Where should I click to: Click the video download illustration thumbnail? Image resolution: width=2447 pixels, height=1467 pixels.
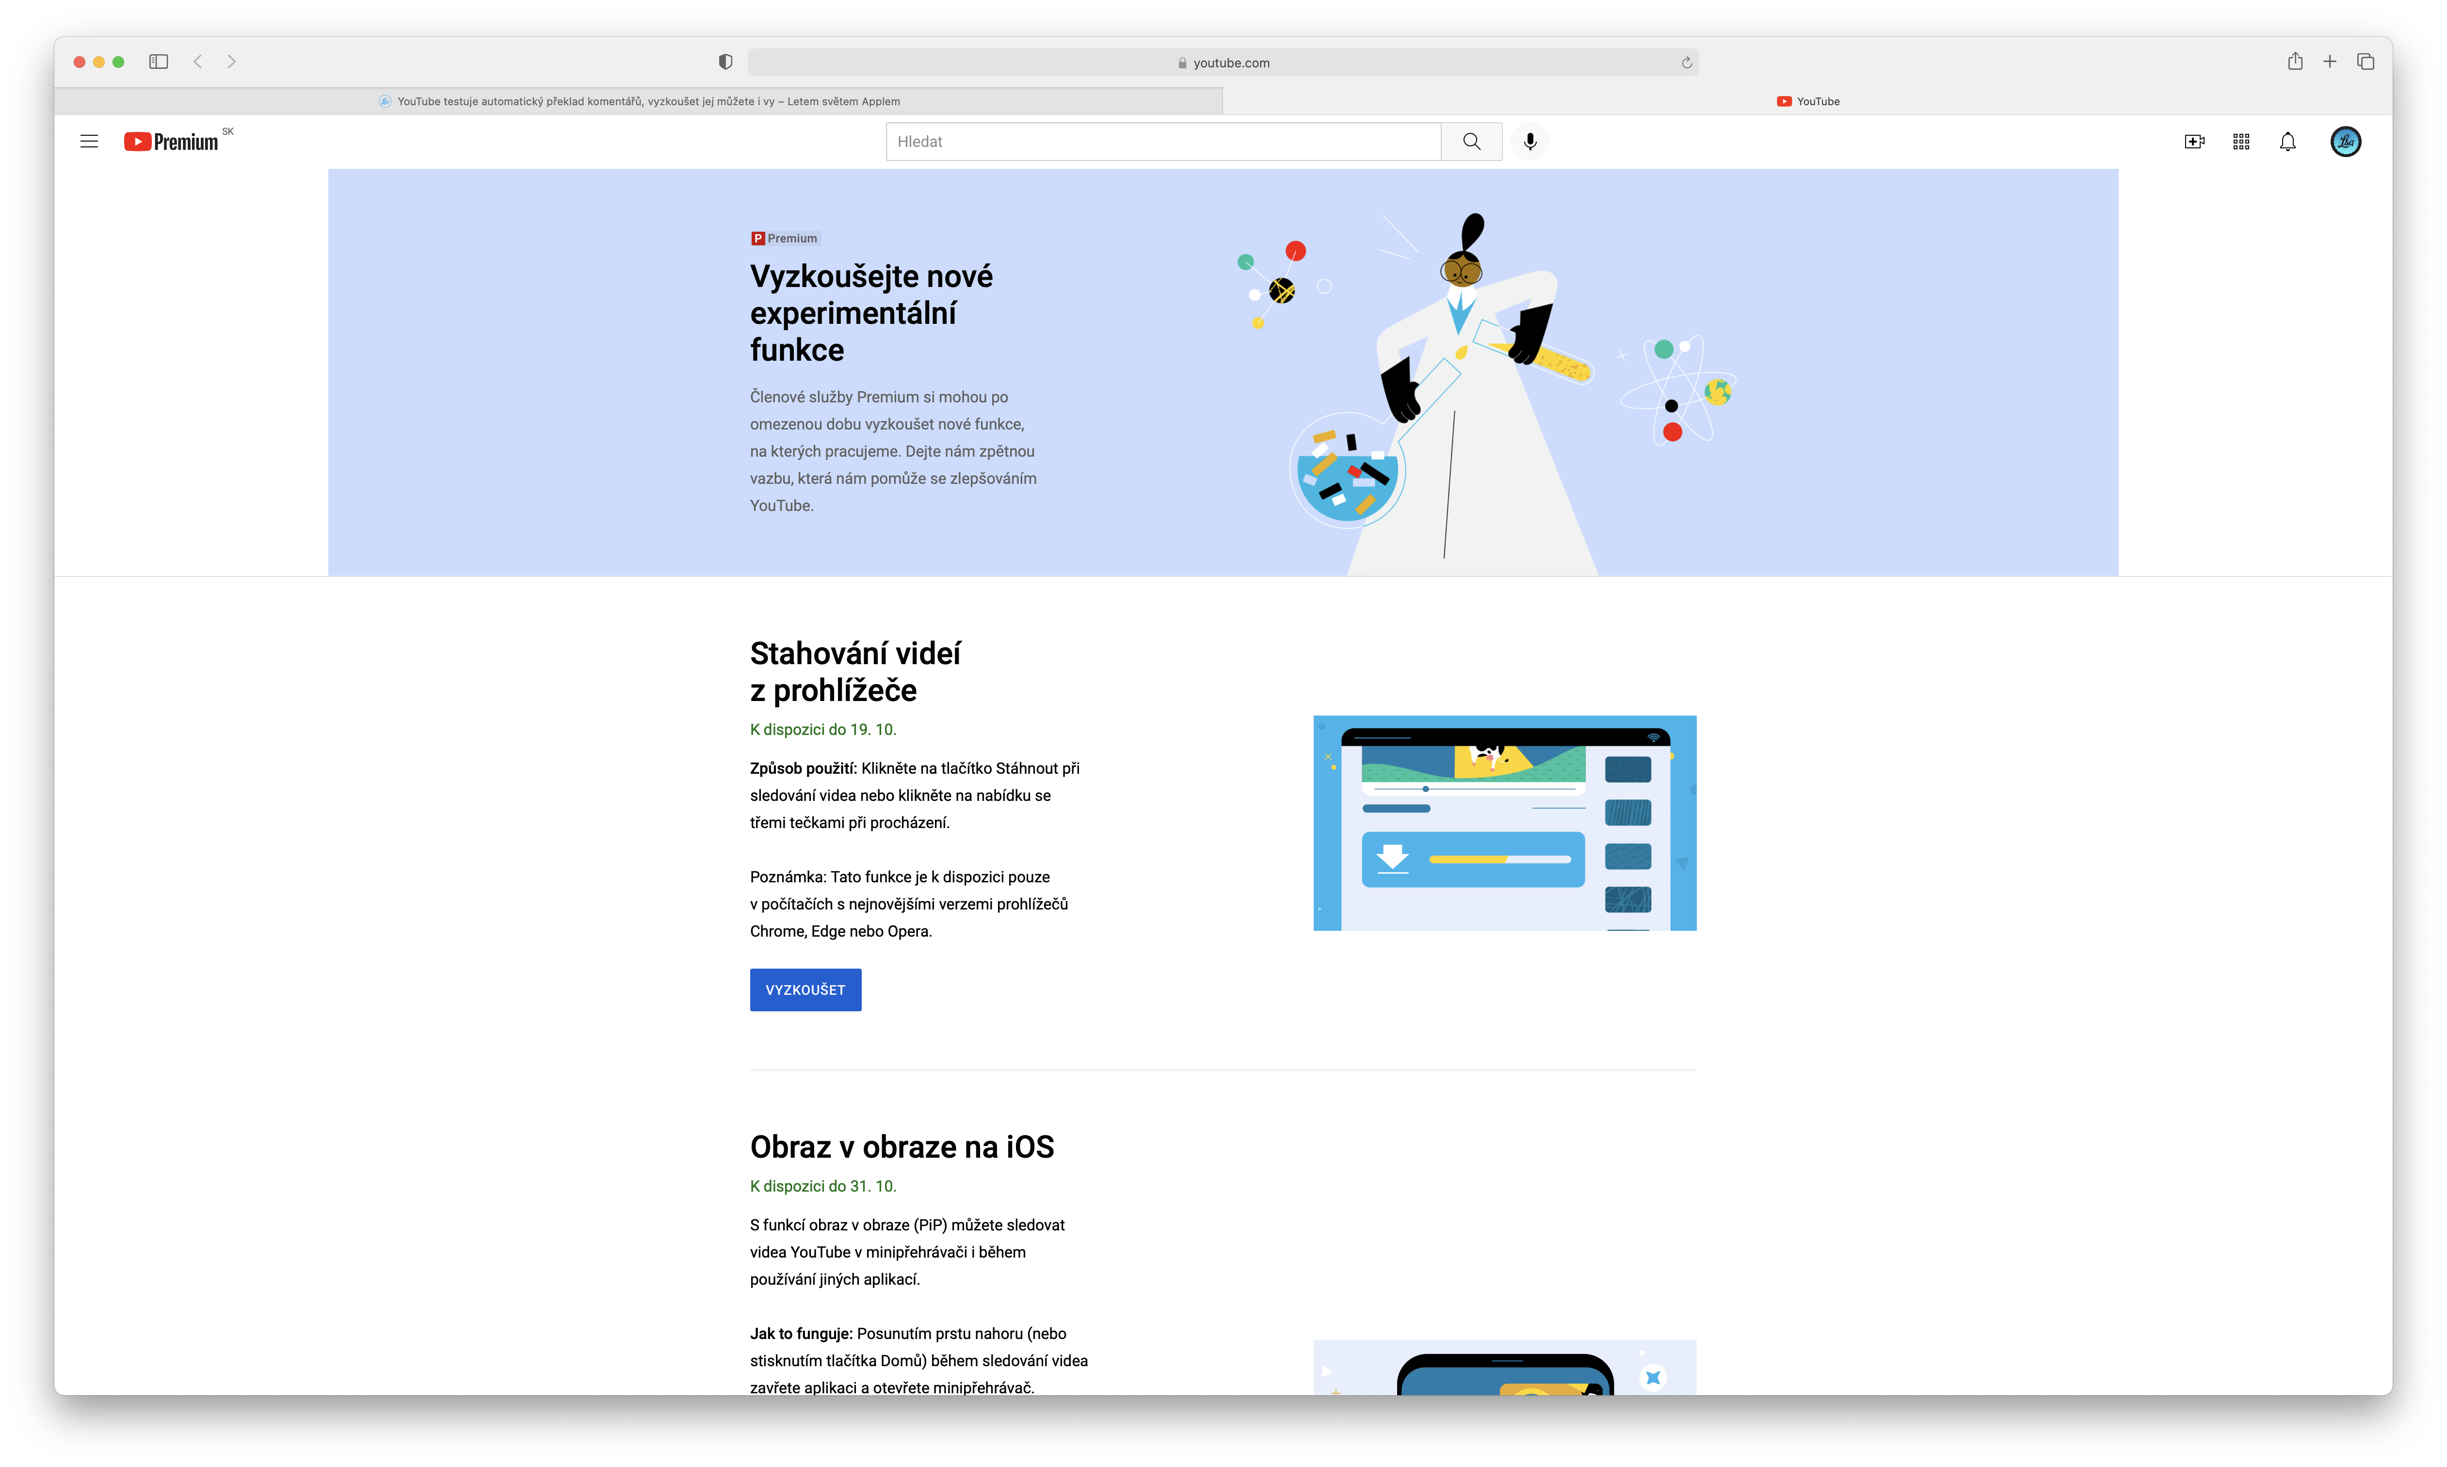tap(1504, 823)
